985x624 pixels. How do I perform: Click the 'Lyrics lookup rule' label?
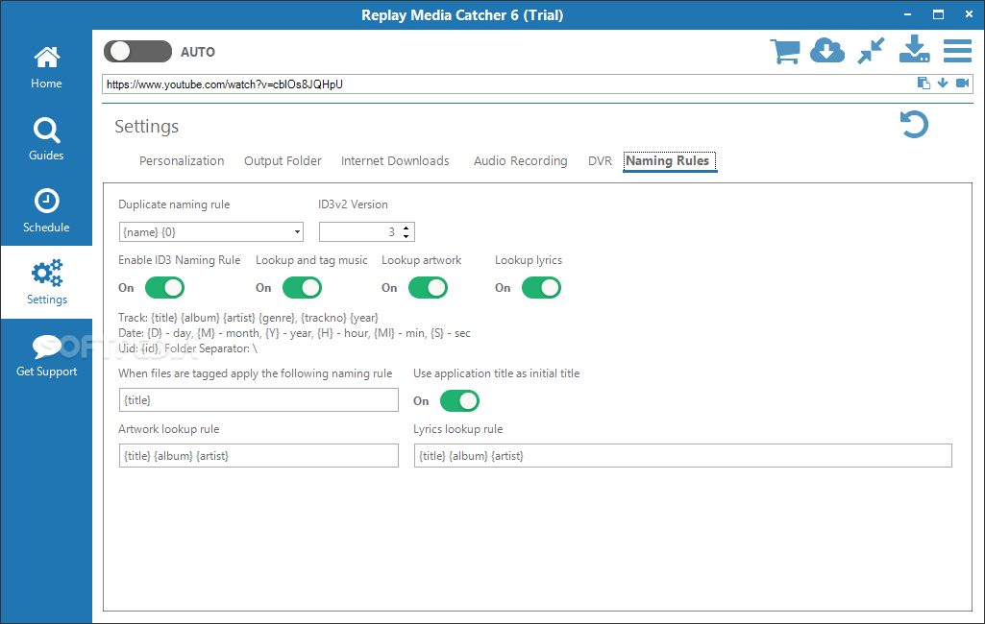point(458,429)
